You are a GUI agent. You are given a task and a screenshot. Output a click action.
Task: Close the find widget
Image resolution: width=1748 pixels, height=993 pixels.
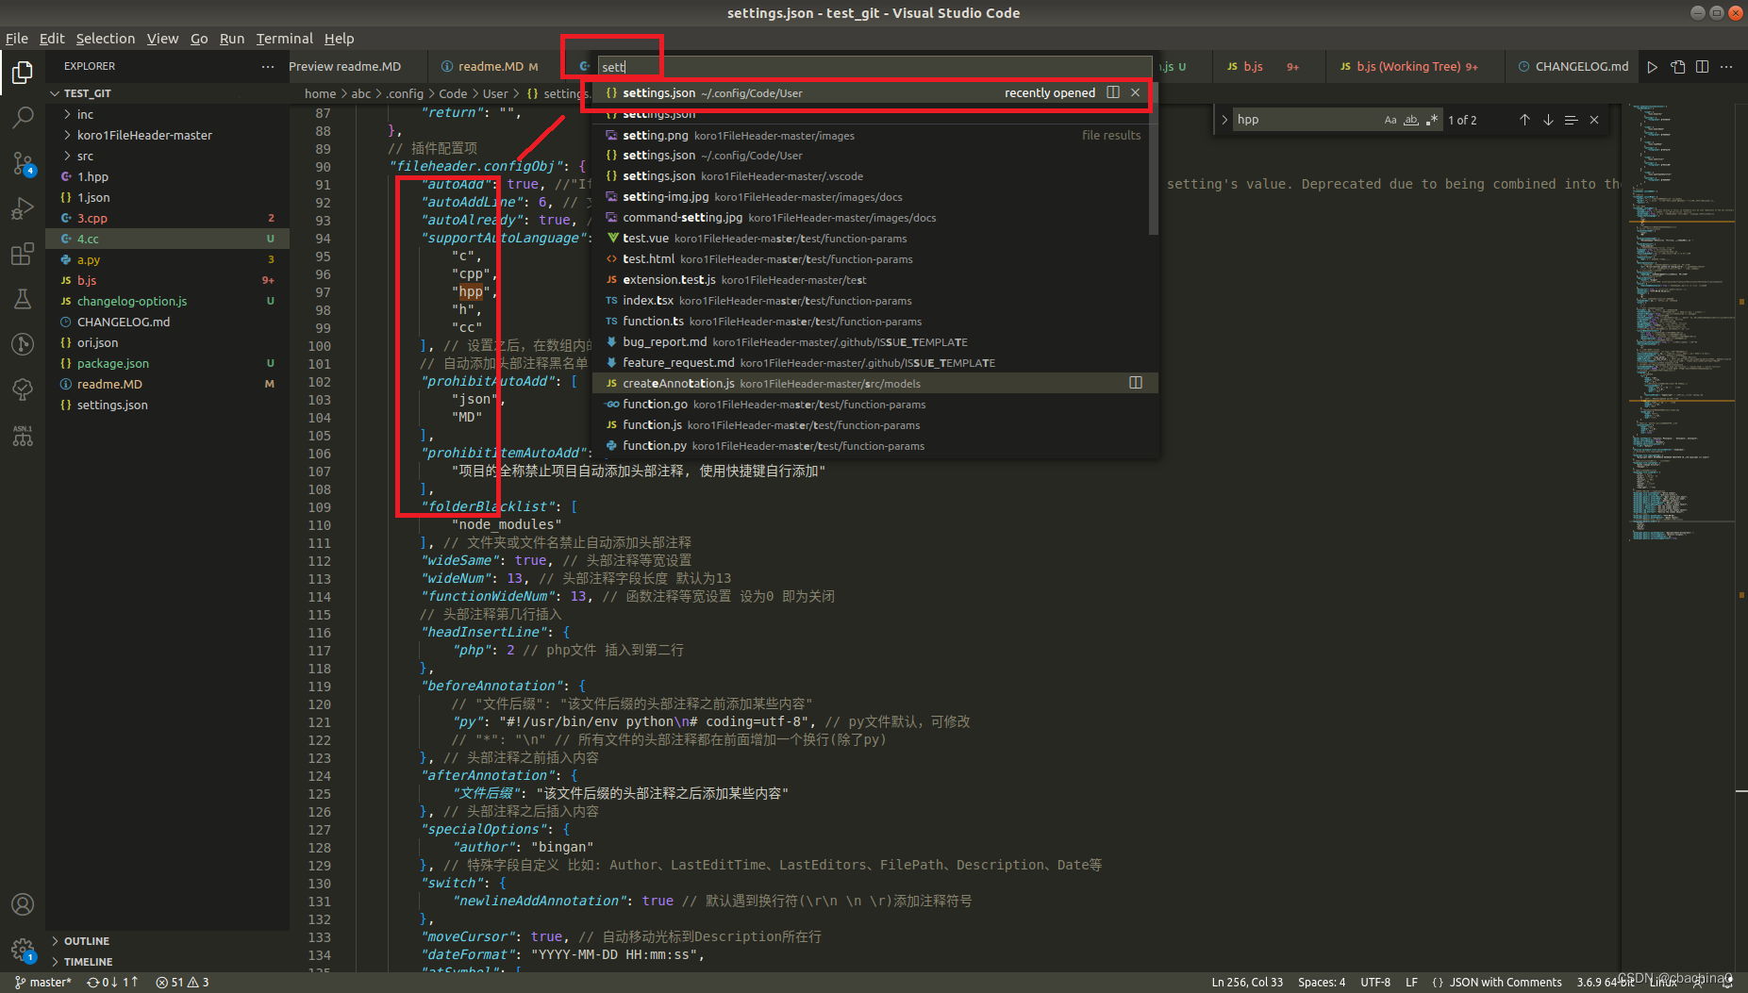1594,120
